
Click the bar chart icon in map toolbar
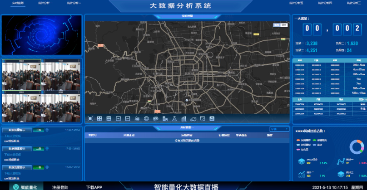coord(184,119)
